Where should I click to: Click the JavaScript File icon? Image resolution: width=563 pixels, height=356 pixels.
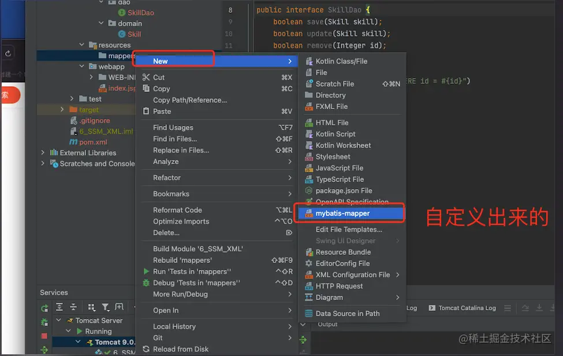pyautogui.click(x=309, y=168)
